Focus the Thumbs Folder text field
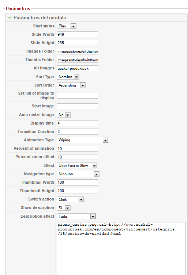The image size is (188, 275). [x=77, y=60]
